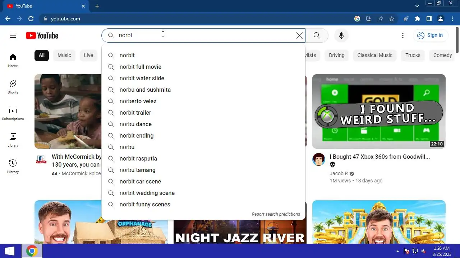Open the Extensions puzzle icon
Image resolution: width=460 pixels, height=258 pixels.
[x=418, y=19]
